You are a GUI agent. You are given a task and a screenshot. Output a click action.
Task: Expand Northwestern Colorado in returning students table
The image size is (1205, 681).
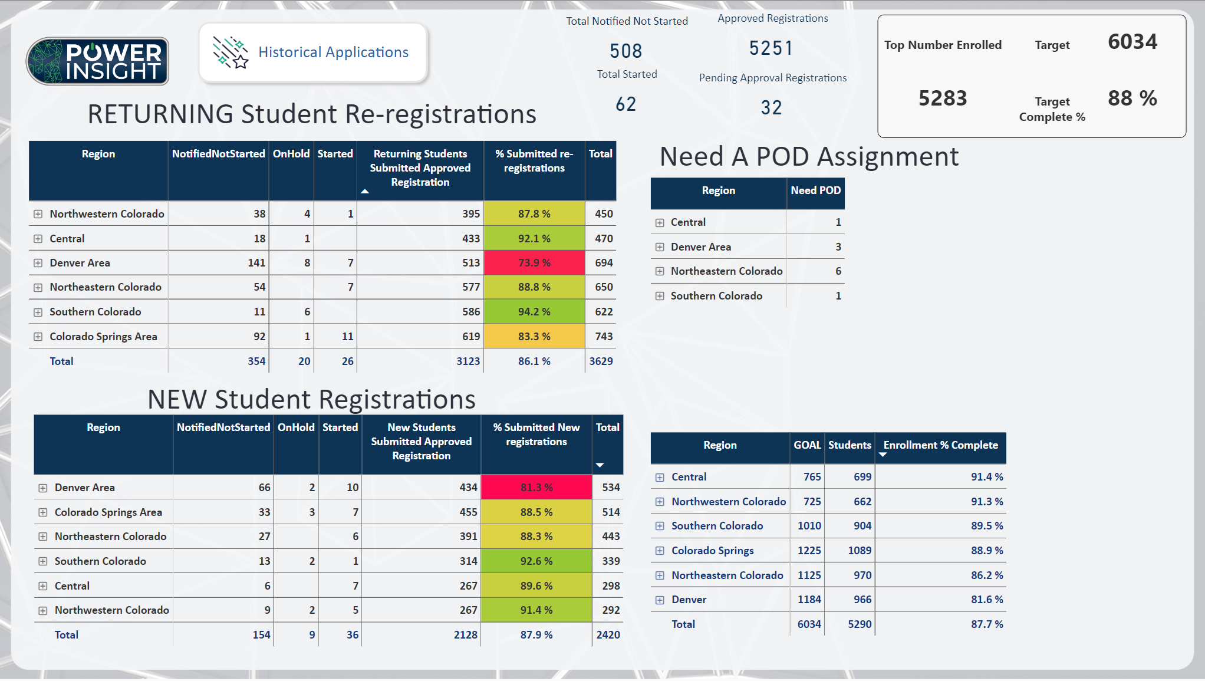[38, 214]
